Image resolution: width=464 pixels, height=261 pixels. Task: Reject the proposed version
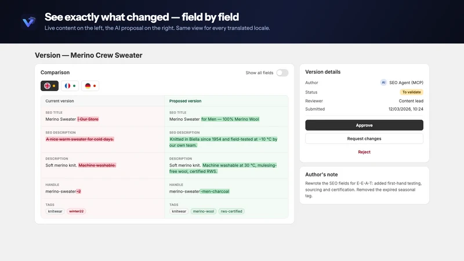[364, 152]
